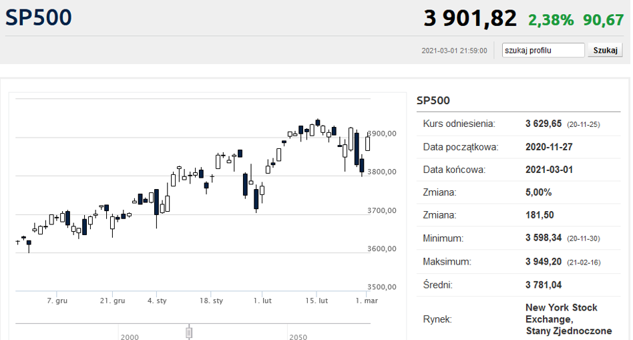
Task: Click the SP500 heading in info panel
Action: pyautogui.click(x=433, y=100)
